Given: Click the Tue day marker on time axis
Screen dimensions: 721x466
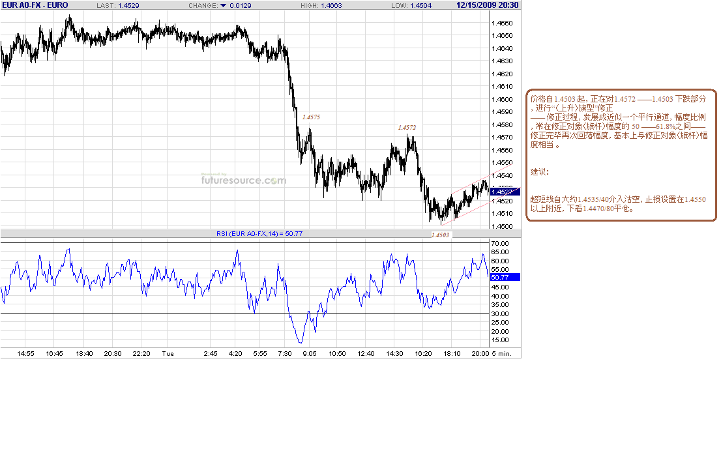Looking at the screenshot, I should point(168,353).
